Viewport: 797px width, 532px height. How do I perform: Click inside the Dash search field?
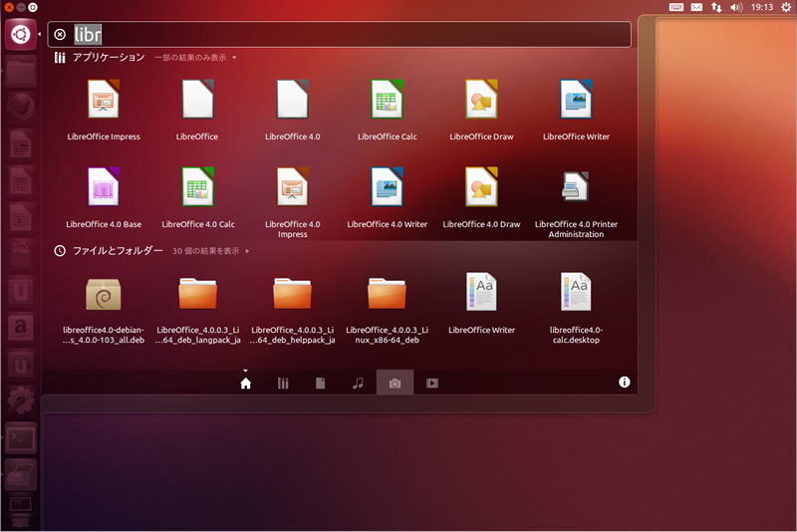pos(340,35)
